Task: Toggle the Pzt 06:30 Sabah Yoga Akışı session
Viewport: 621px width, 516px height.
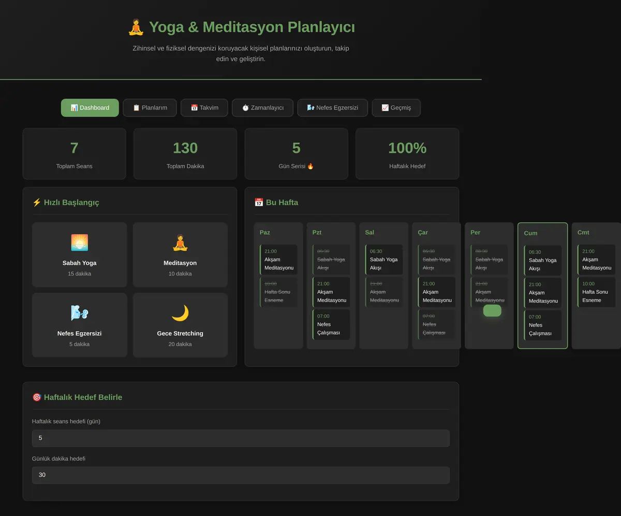Action: tap(331, 260)
